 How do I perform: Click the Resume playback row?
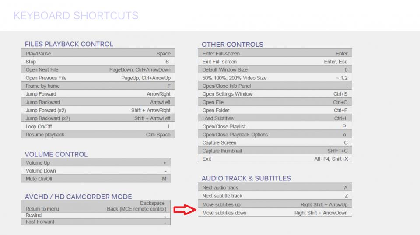tap(98, 135)
